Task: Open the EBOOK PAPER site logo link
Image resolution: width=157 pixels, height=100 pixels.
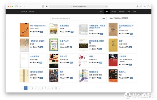Action: (27, 12)
